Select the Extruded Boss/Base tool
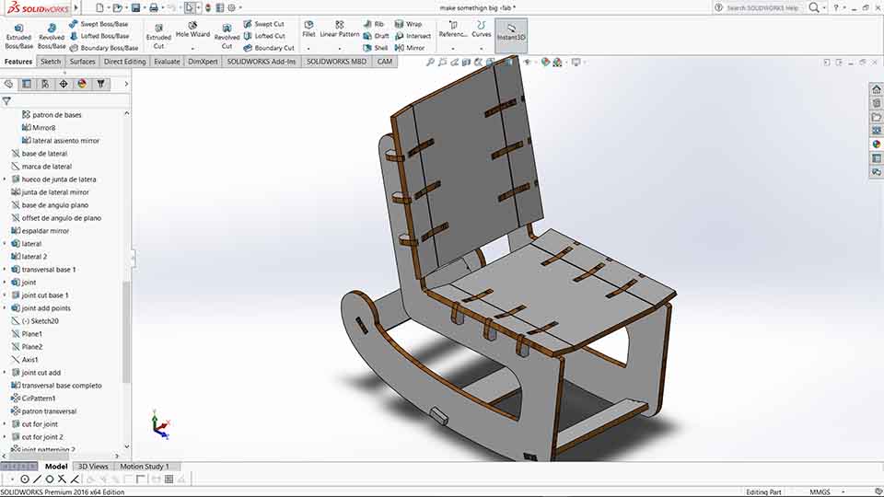Viewport: 884px width, 497px height. coord(18,36)
